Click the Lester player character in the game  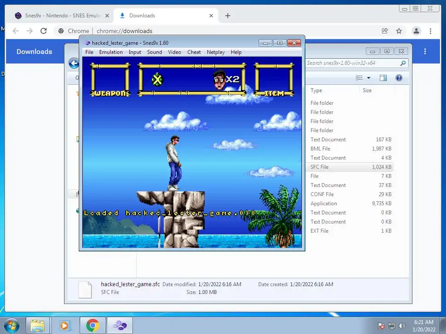(x=174, y=163)
